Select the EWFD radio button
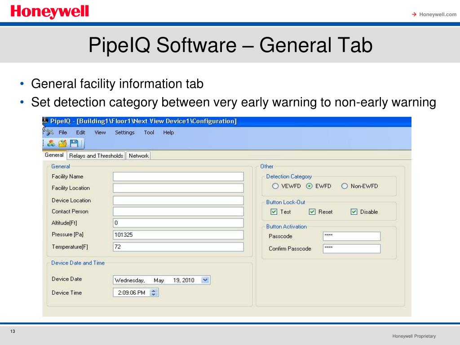This screenshot has height=345, width=460. tap(309, 186)
